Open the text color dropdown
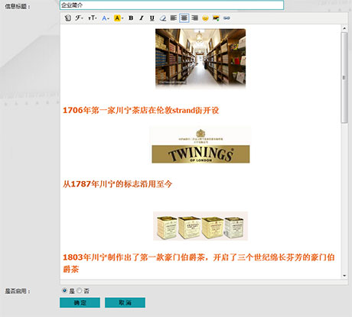The height and width of the screenshot is (317, 352). pyautogui.click(x=106, y=18)
